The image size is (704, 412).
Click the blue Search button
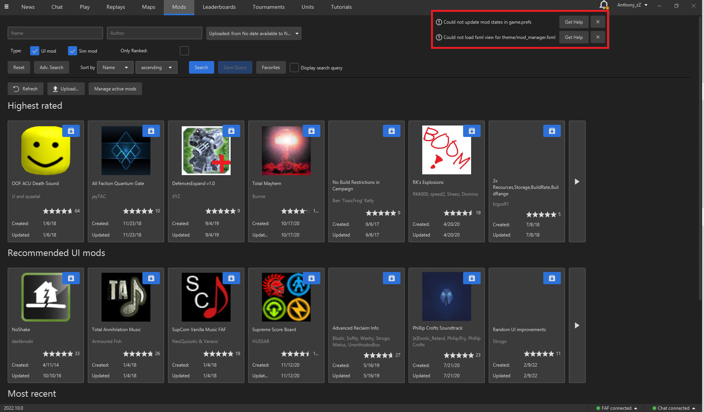pyautogui.click(x=202, y=68)
